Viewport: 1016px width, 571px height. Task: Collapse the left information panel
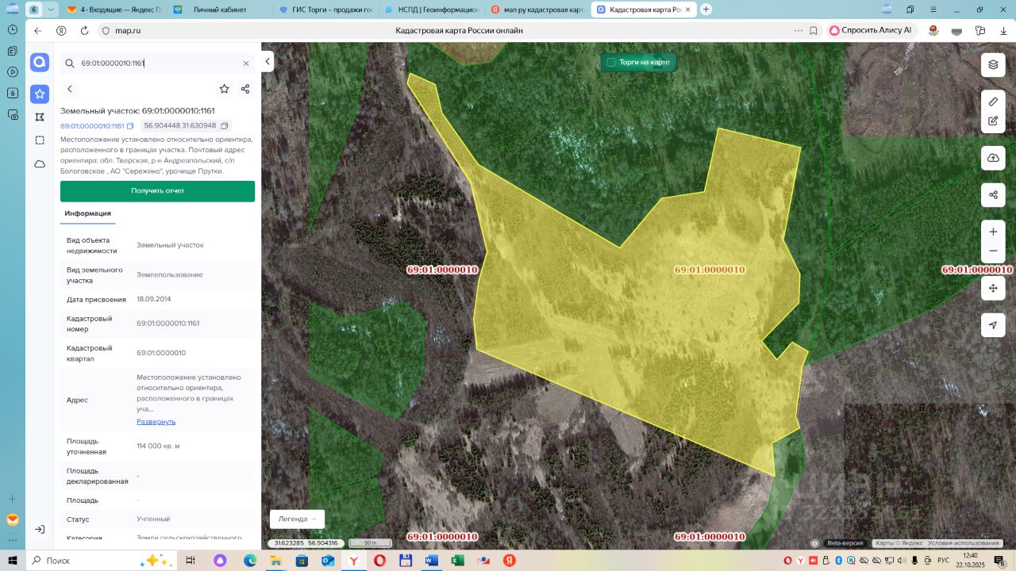click(x=267, y=62)
